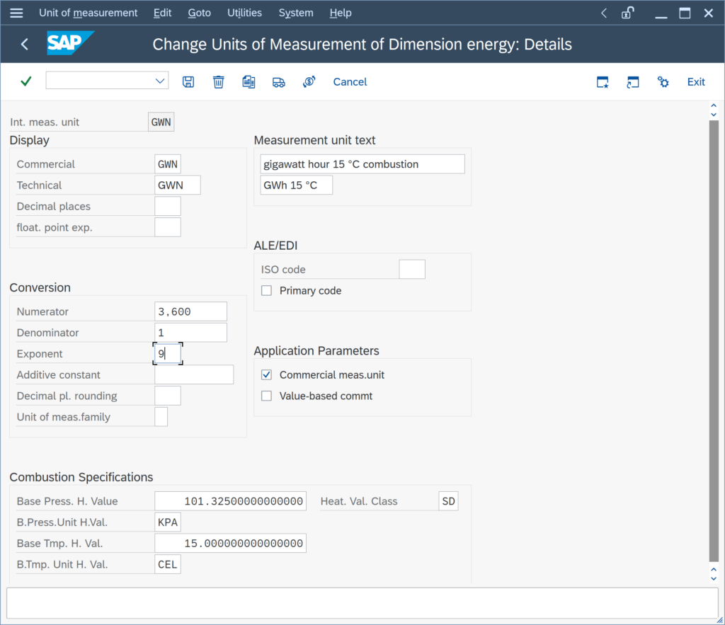Open the customize layout gears icon

point(663,82)
